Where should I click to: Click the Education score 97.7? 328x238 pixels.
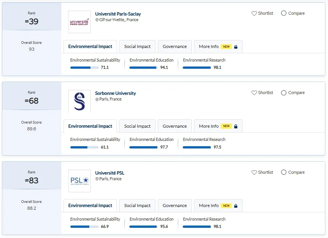[164, 147]
